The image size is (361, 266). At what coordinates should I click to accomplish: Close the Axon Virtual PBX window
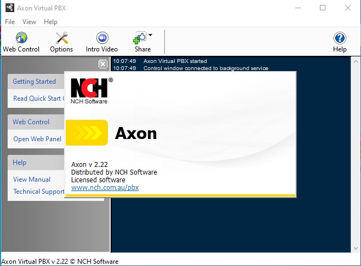348,8
